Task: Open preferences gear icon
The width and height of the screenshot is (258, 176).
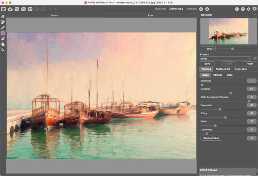Action: (248, 9)
